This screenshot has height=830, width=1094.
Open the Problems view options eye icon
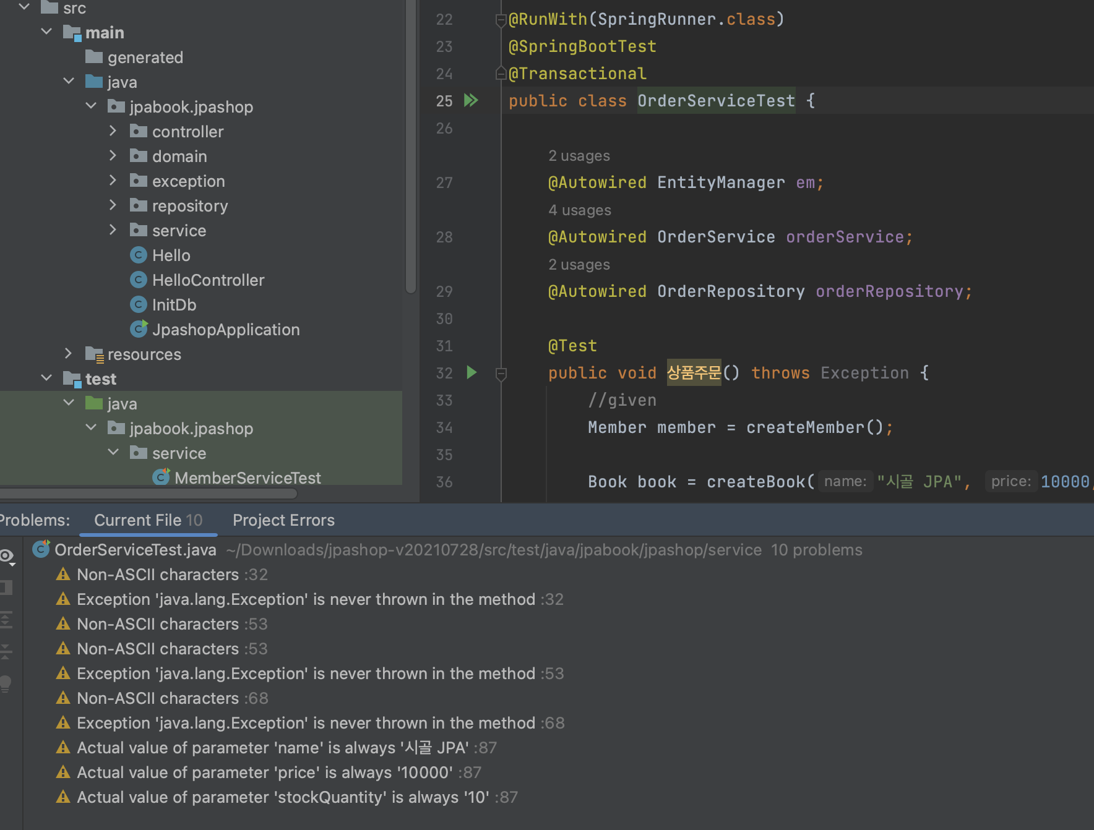pyautogui.click(x=7, y=556)
